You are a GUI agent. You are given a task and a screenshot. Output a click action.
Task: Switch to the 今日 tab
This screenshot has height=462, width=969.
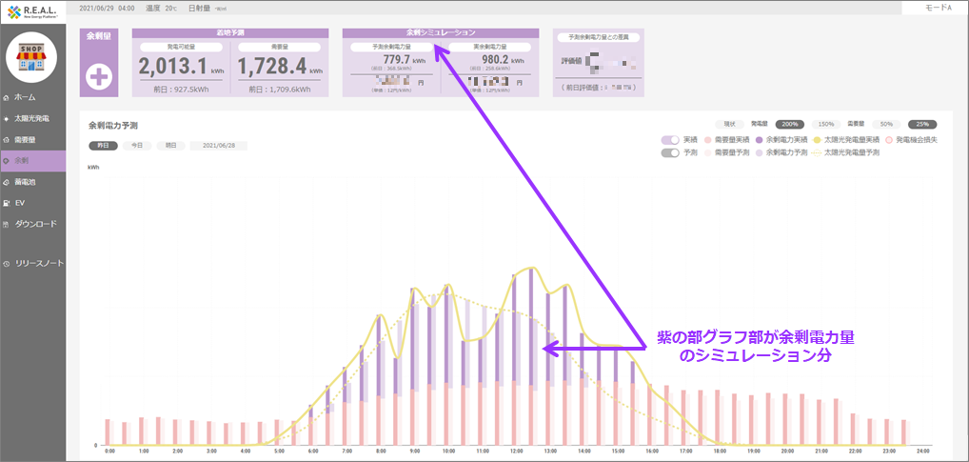point(137,146)
